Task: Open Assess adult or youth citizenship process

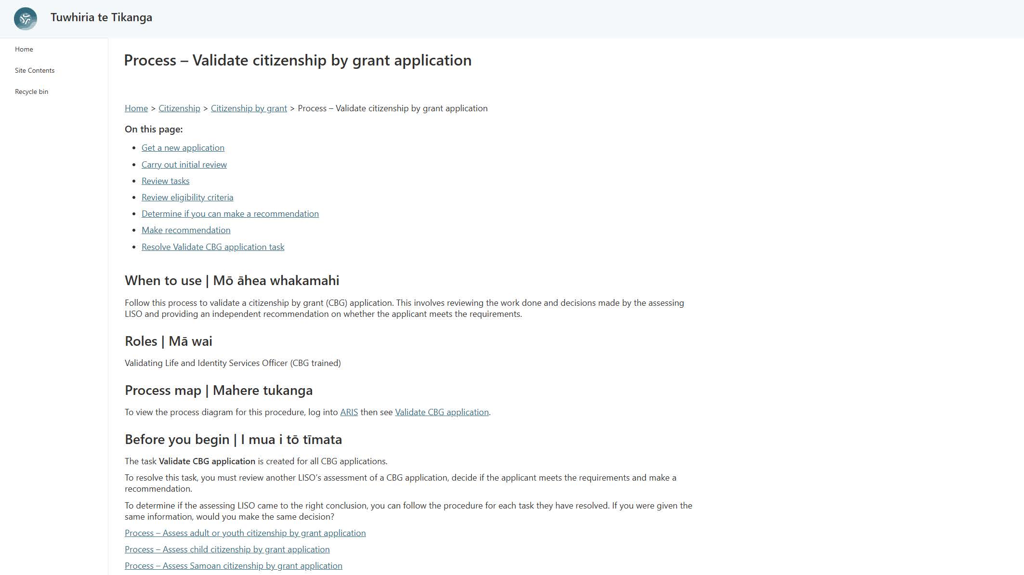Action: coord(245,533)
